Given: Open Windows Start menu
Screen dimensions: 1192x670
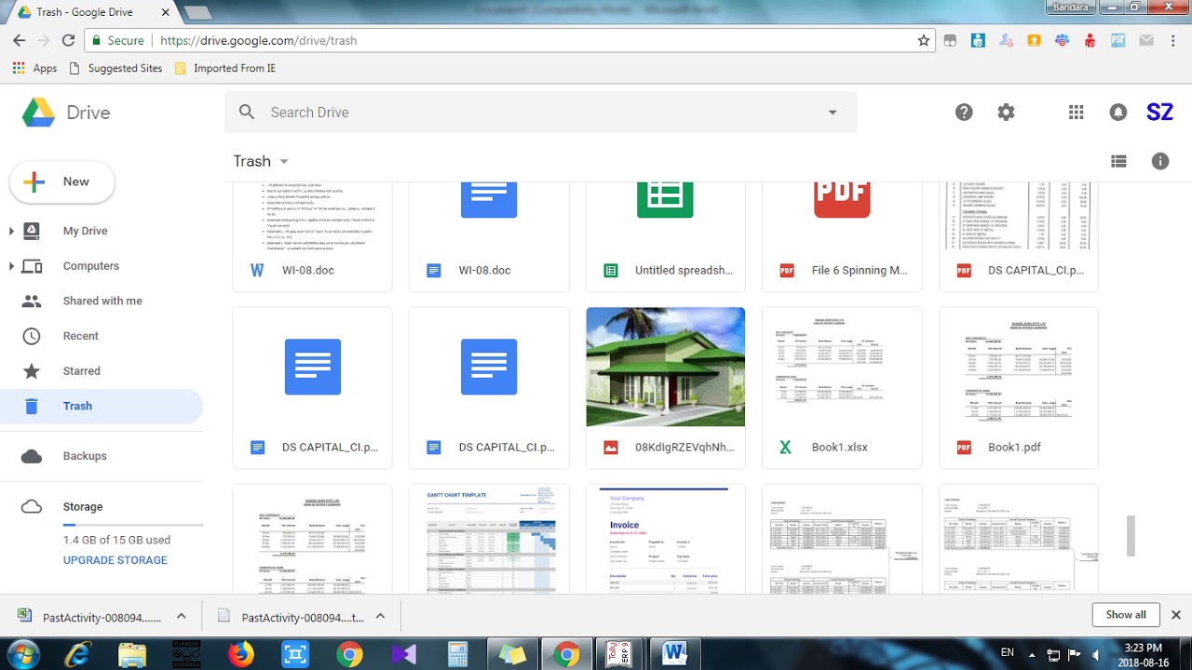Looking at the screenshot, I should pos(23,653).
